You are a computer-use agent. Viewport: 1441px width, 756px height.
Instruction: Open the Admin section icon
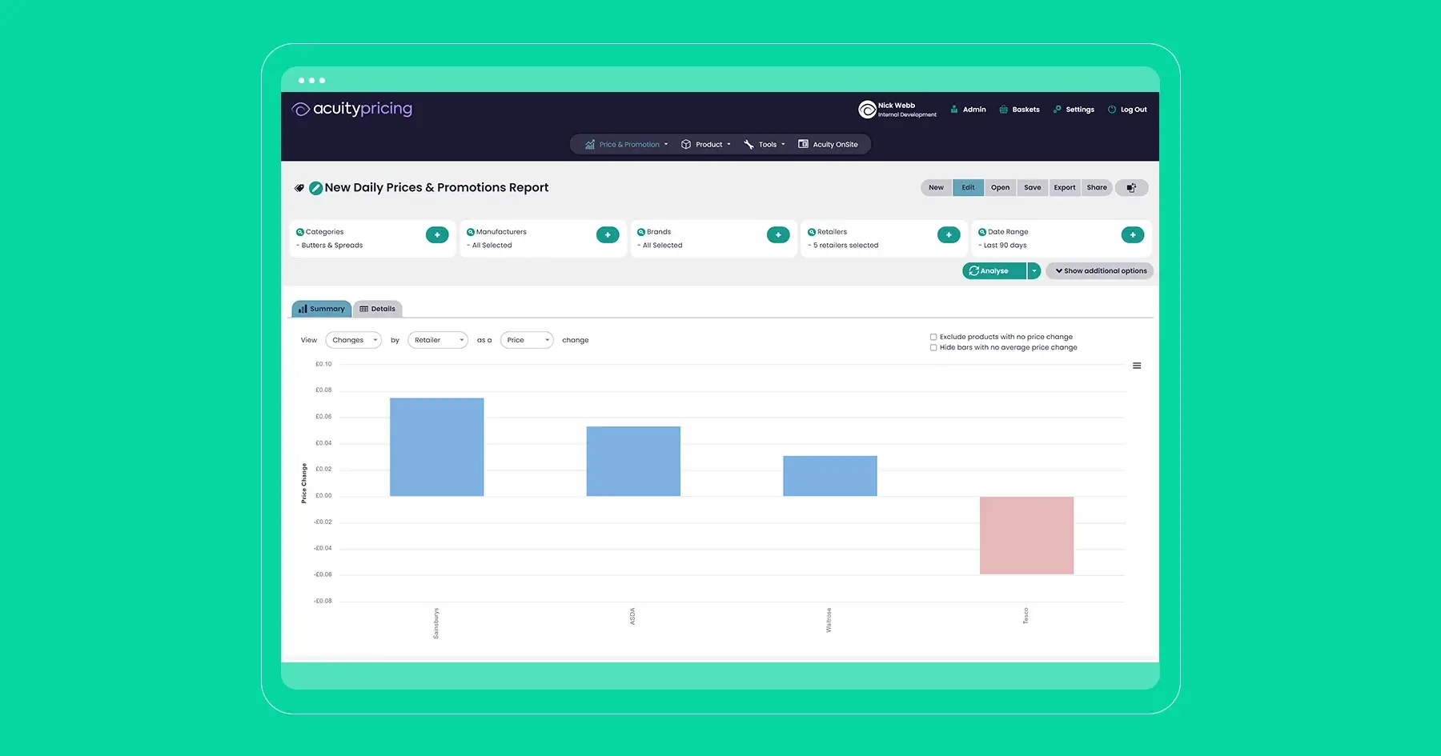953,109
